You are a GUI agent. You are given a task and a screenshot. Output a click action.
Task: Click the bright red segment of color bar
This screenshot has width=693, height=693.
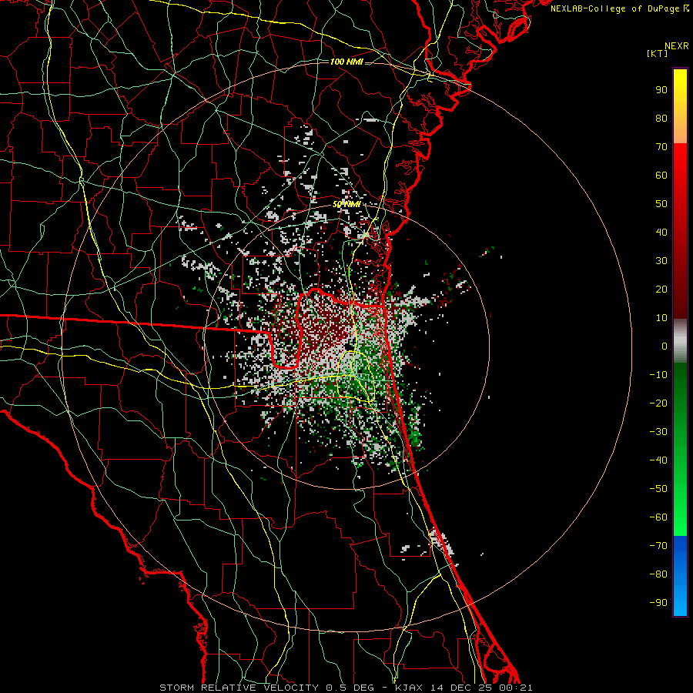point(680,231)
